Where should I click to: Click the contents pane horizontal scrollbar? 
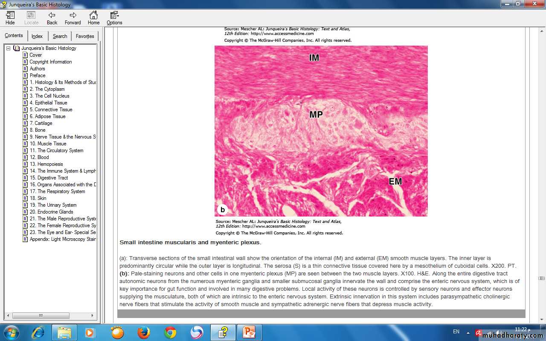41,316
